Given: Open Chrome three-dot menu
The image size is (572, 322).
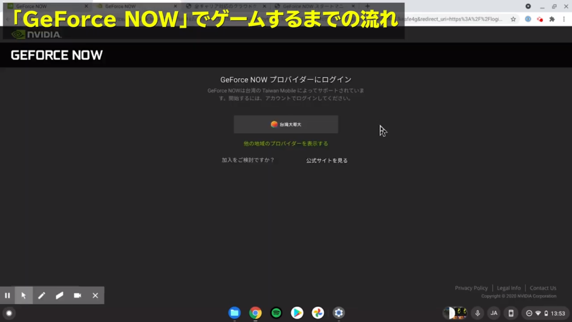Looking at the screenshot, I should pyautogui.click(x=564, y=19).
